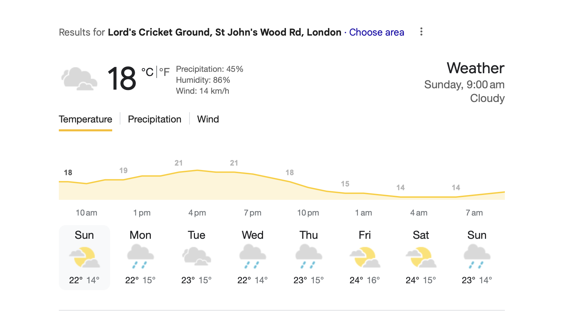Open the three-dot more options menu
576x312 pixels.
(421, 32)
